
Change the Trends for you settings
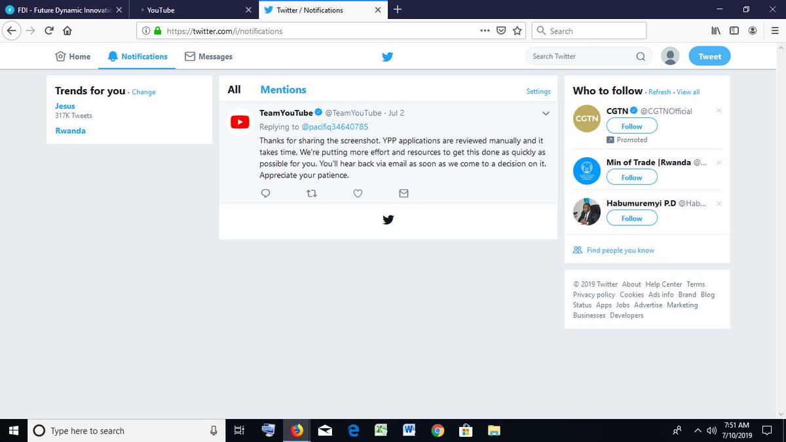[x=143, y=92]
